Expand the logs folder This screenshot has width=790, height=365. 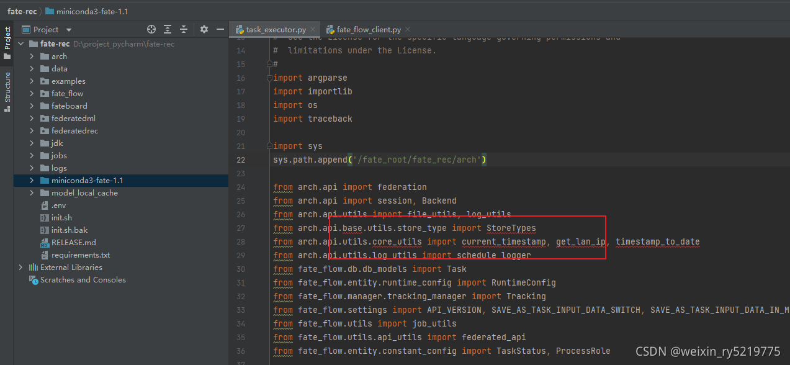(x=32, y=168)
